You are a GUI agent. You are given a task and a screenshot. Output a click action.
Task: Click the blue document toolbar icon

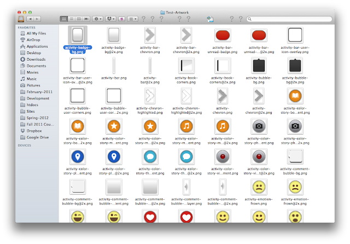click(210, 19)
